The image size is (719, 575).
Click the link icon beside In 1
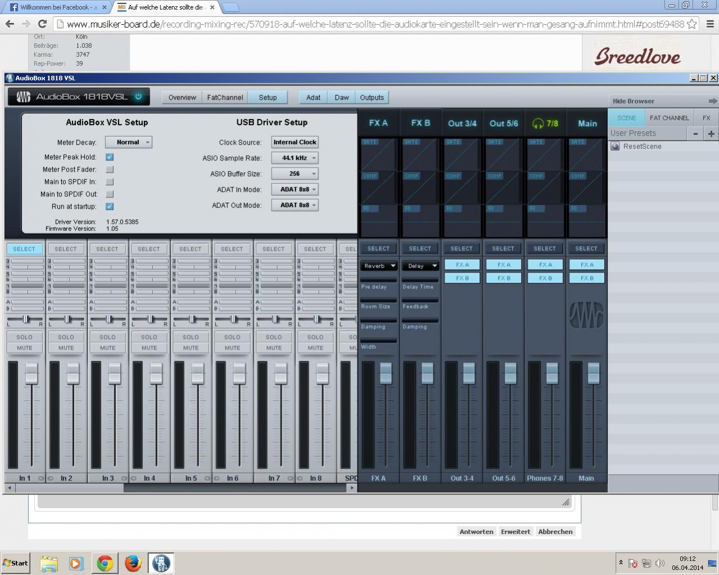point(41,478)
